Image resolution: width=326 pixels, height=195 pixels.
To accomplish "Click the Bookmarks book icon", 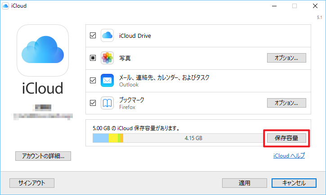I will click(x=107, y=103).
